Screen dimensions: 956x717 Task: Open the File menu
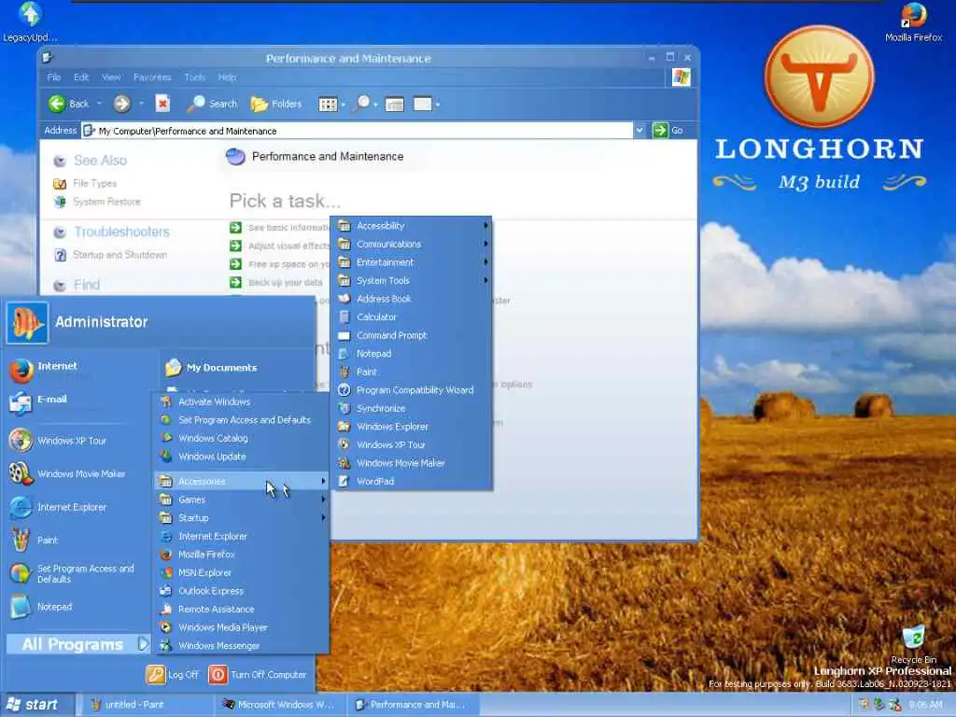coord(53,77)
